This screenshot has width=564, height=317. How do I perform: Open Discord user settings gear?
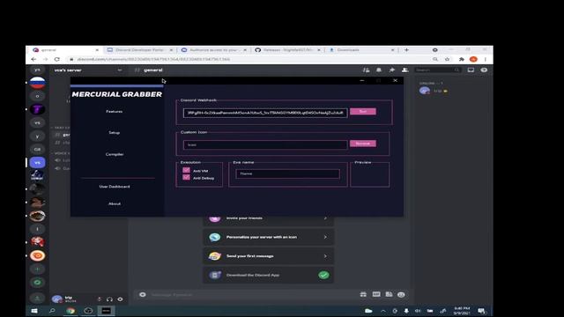[120, 299]
